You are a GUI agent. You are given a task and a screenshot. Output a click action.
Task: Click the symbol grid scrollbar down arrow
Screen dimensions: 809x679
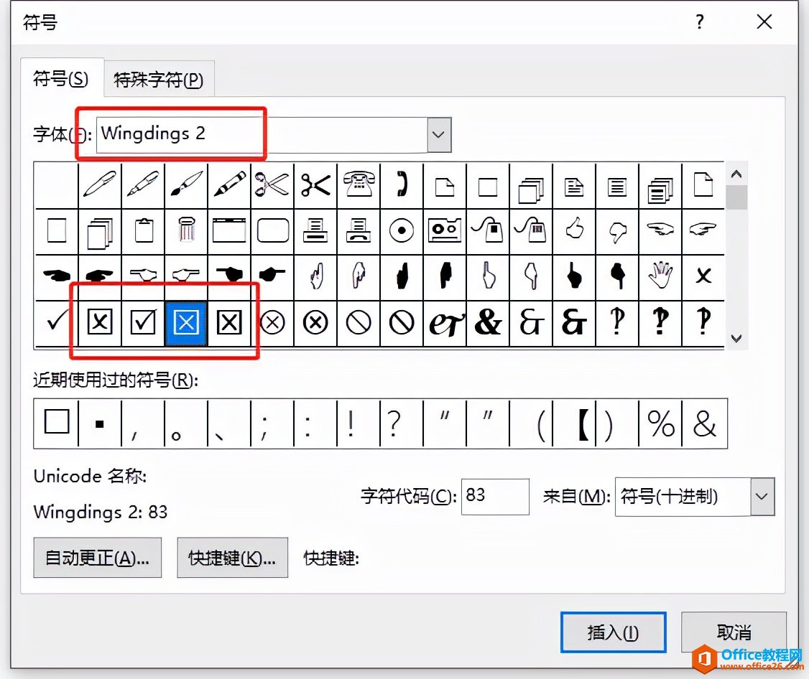737,337
